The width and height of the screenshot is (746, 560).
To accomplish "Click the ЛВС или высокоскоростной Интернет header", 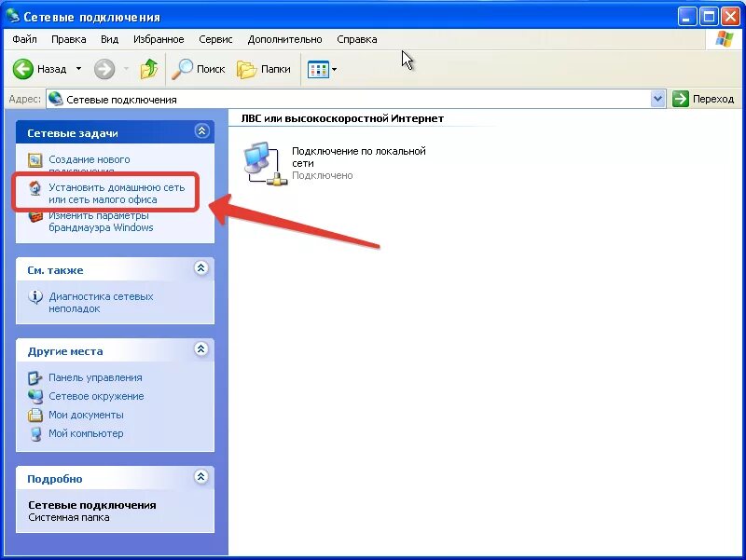I will [342, 118].
